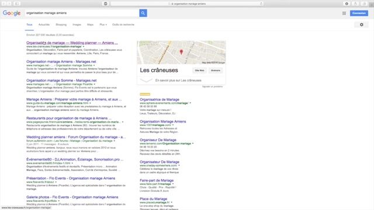Click the blue Connexion button

[359, 13]
